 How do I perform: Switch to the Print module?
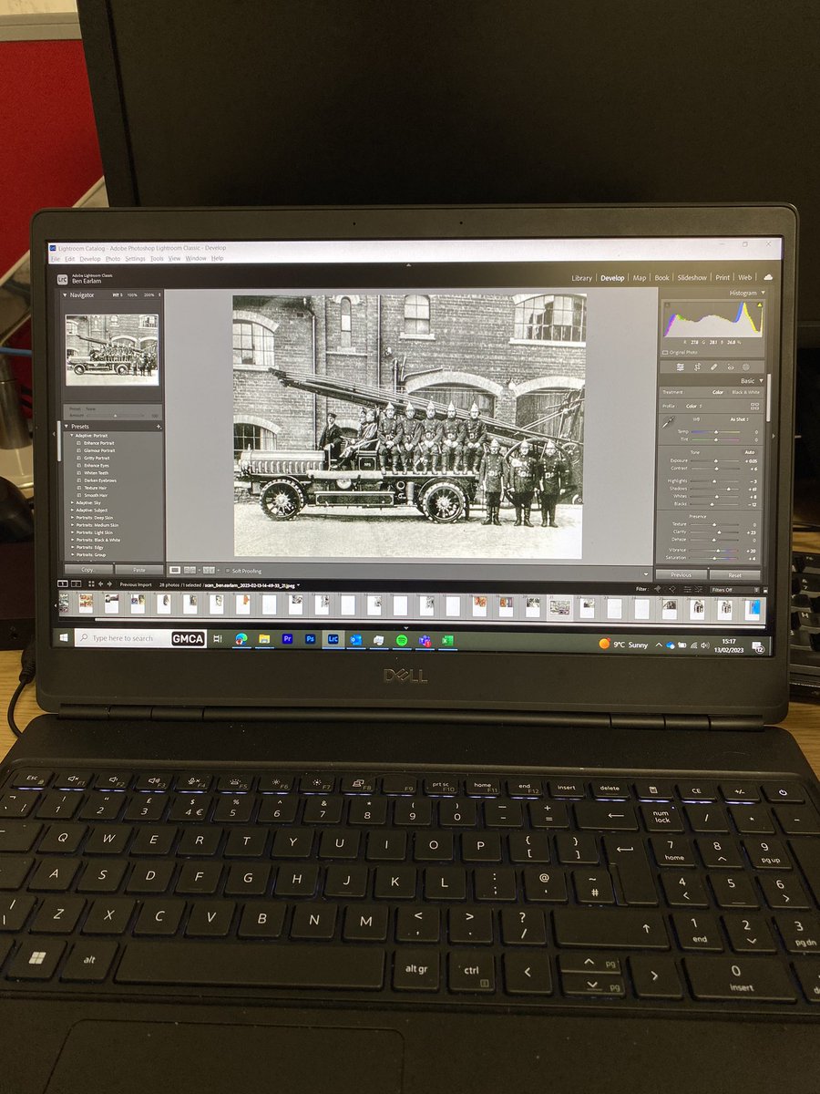click(x=723, y=278)
